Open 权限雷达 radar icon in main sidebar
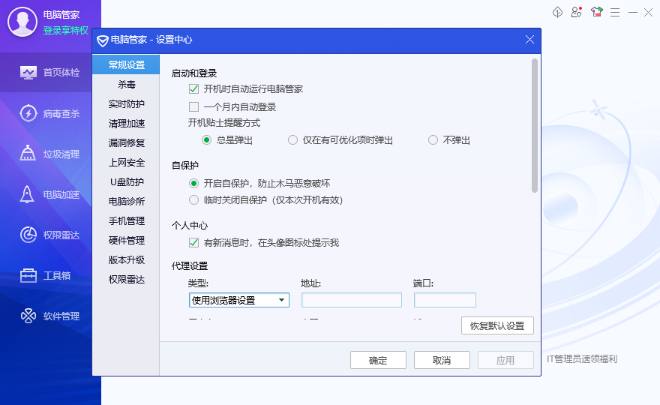 pos(28,235)
